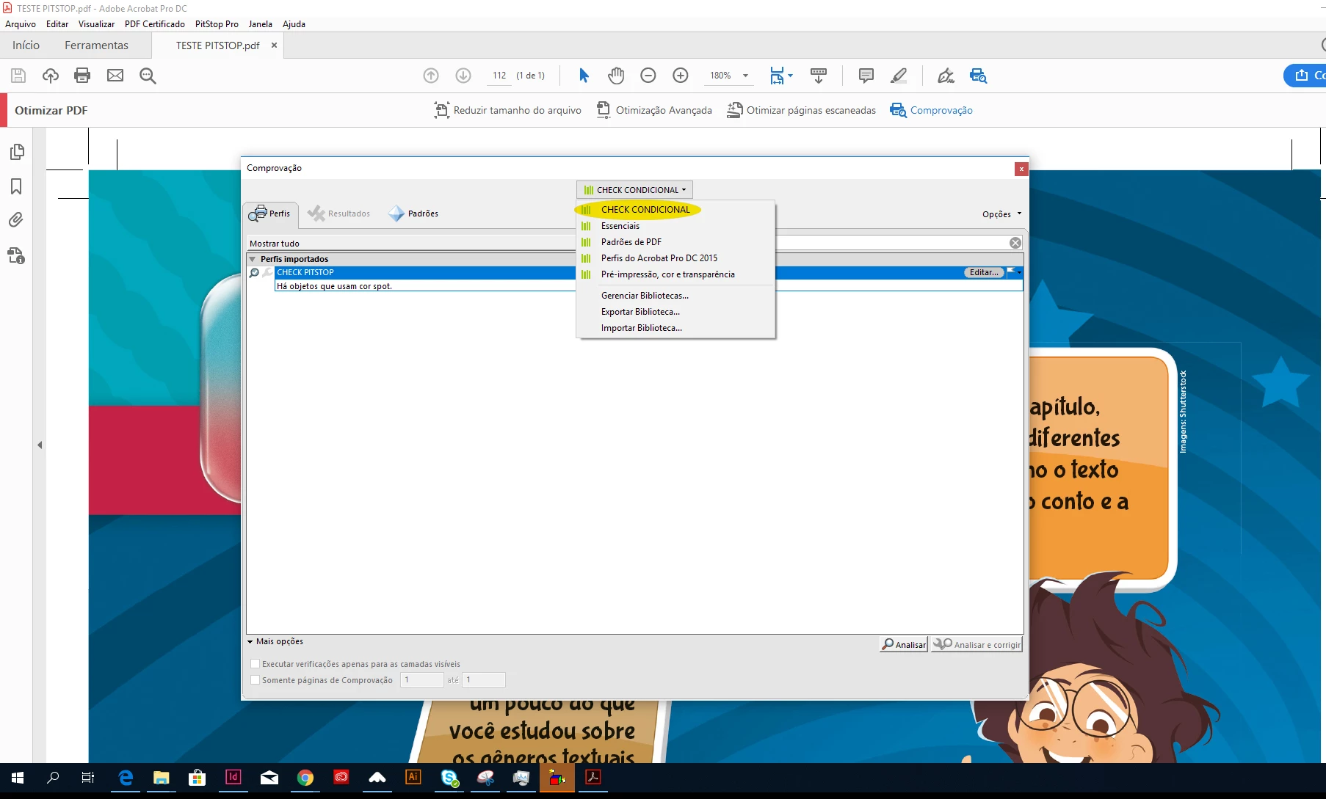Collapse the Perfis importados group

tap(253, 259)
